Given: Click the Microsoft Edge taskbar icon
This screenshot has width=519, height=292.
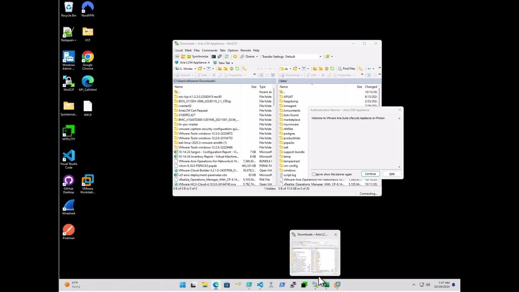Looking at the screenshot, I should [216, 285].
